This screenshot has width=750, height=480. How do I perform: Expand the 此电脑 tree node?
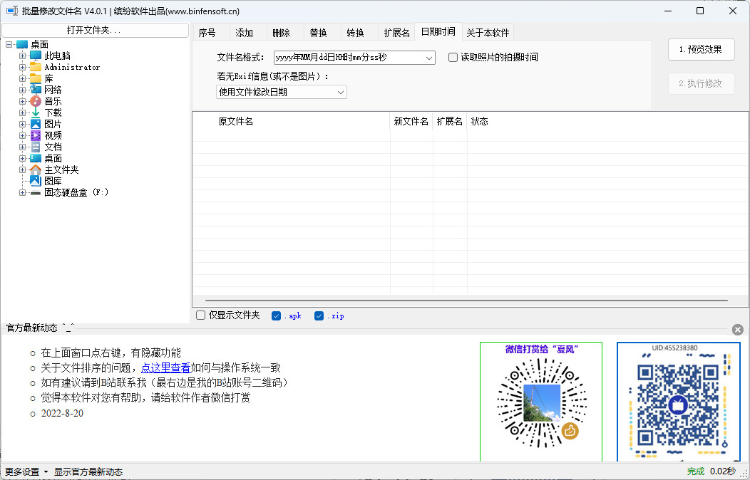23,56
